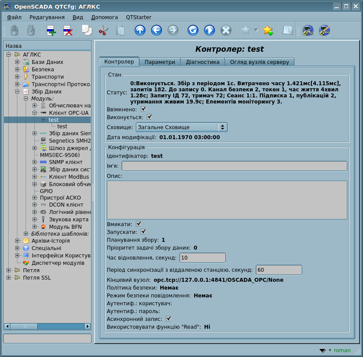Click the delete item toolbar icon

68,30
